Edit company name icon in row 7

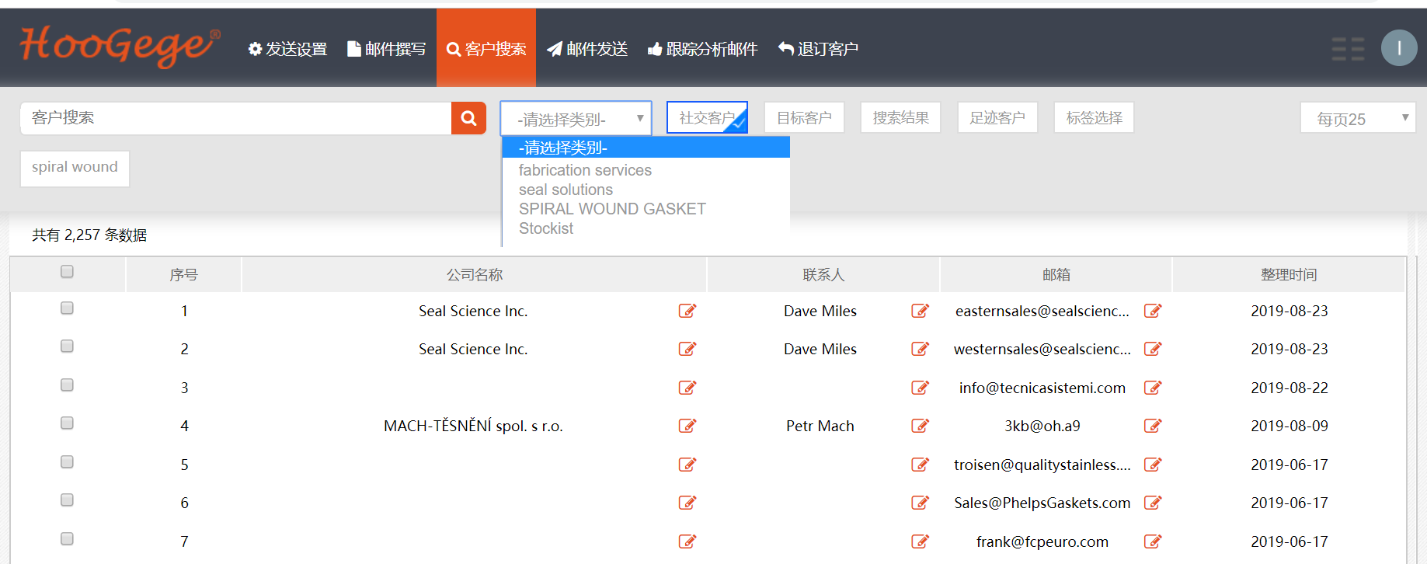tap(687, 541)
